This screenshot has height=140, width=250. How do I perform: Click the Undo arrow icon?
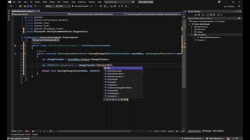pos(35,6)
